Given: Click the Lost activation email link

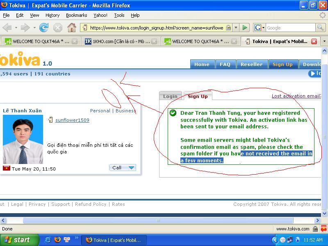Looking at the screenshot, I should (296, 96).
